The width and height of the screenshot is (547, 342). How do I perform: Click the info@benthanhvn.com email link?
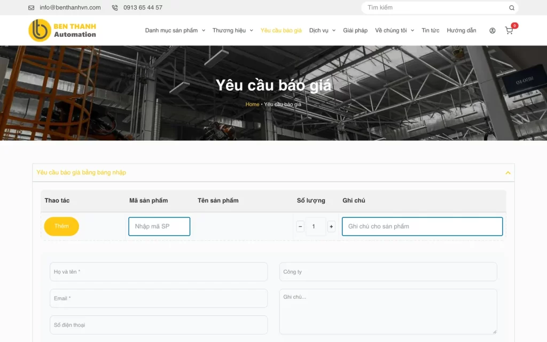point(70,7)
